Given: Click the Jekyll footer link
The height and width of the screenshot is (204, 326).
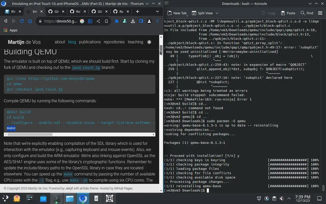Looking at the screenshot, I should [x=69, y=188].
